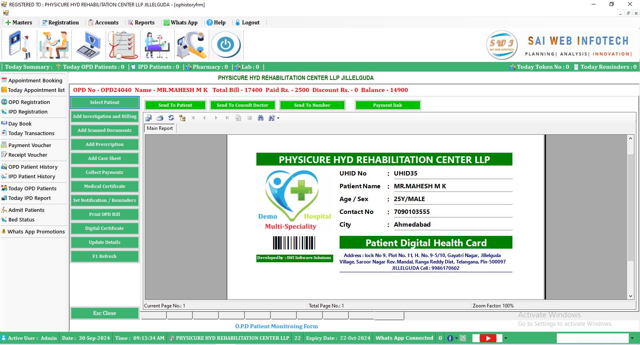
Task: Open OPD Patient History from the sidebar
Action: coord(33,167)
